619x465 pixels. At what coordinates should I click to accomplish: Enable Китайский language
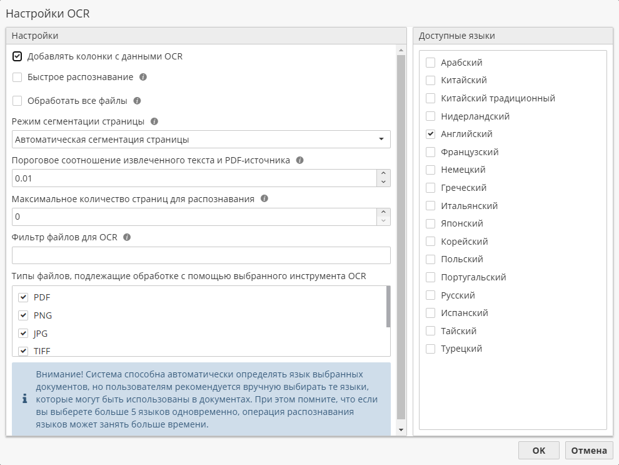click(x=430, y=80)
